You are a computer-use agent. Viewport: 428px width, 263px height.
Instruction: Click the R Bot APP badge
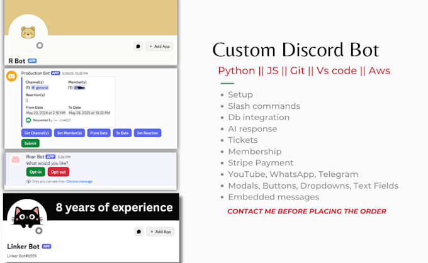pos(32,61)
